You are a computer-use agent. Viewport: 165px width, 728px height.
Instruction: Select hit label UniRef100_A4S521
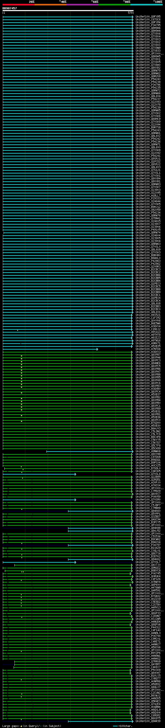tap(148, 315)
